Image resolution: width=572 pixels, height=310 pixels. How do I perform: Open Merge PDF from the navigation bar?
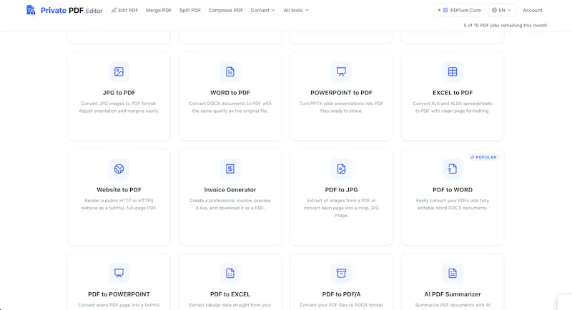[159, 10]
